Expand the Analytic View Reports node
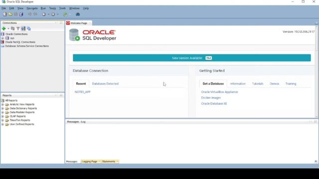Image resolution: width=319 pixels, height=179 pixels. coord(2,104)
